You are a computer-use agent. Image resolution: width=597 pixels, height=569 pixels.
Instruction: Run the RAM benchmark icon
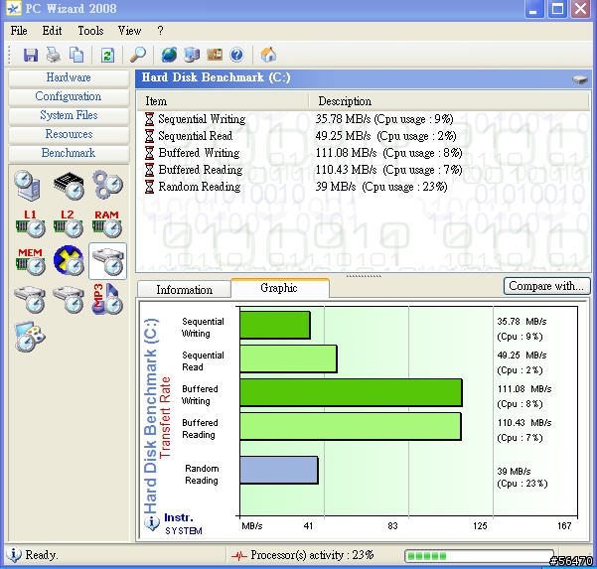click(107, 223)
